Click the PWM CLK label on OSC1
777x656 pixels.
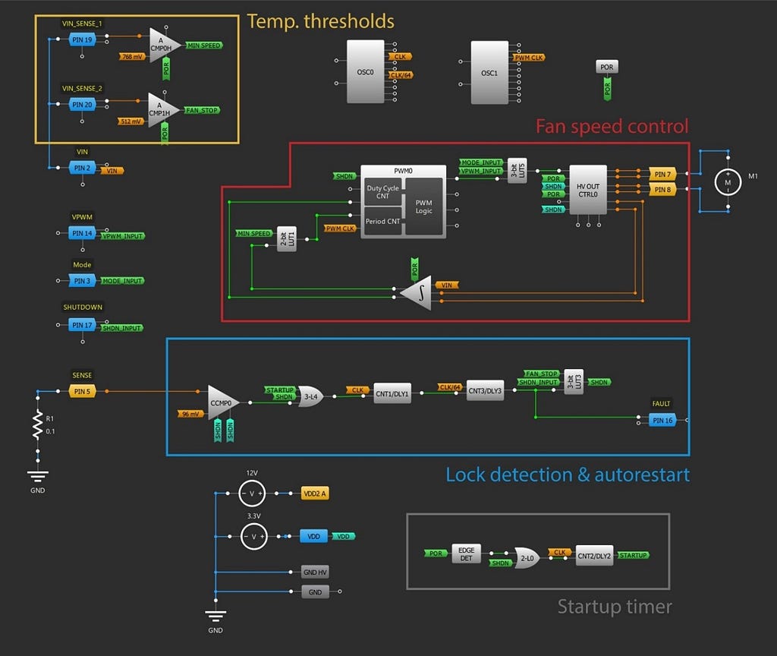pyautogui.click(x=529, y=58)
